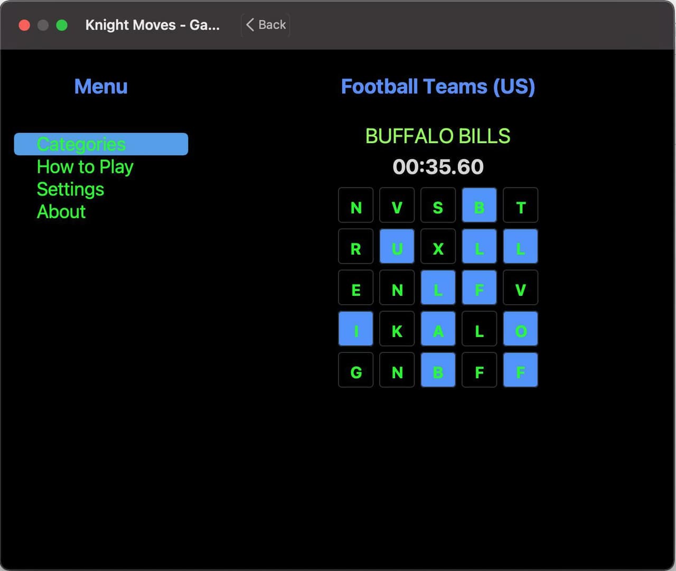Click the highlighted L tile directly above A
676x571 pixels.
[x=438, y=287]
